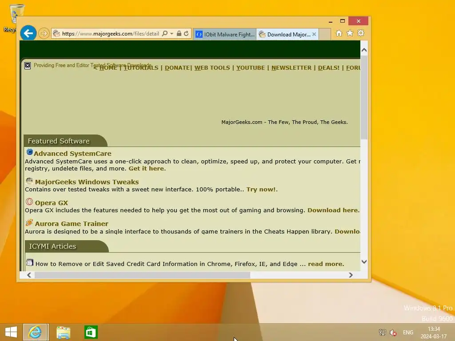Click the security lock icon in address bar

179,34
